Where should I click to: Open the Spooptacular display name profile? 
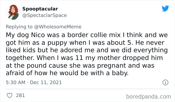click(40, 9)
